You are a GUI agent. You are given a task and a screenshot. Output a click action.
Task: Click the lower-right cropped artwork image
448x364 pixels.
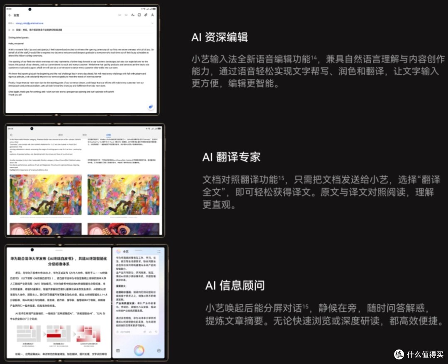coord(124,229)
